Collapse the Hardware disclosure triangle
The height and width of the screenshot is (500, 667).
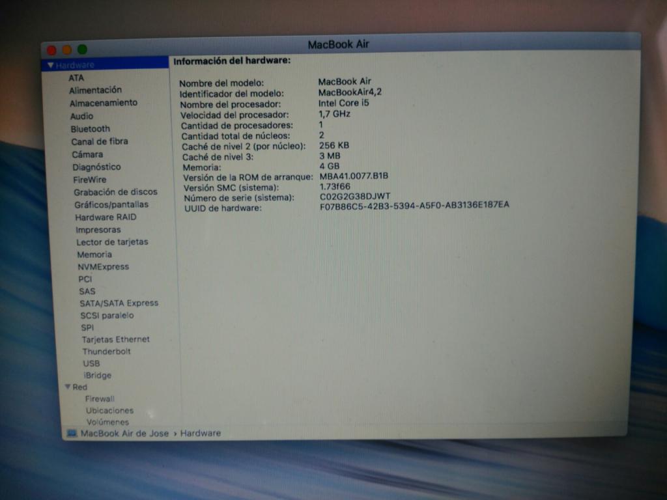tap(51, 66)
